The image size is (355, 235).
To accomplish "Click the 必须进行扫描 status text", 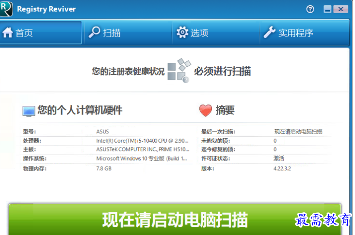I will (222, 72).
